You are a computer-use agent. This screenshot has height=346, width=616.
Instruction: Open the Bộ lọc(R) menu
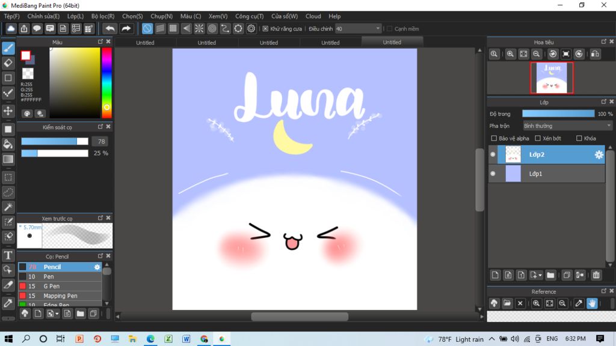[x=103, y=16]
